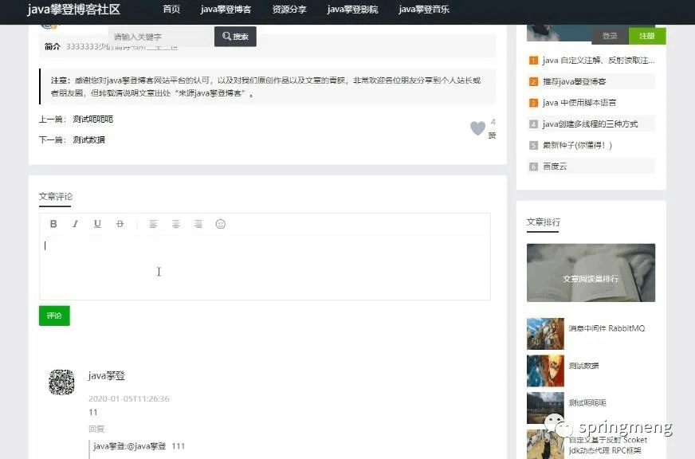The height and width of the screenshot is (459, 695).
Task: Open 自定义基于反射 Scoket article link
Action: coord(607,445)
